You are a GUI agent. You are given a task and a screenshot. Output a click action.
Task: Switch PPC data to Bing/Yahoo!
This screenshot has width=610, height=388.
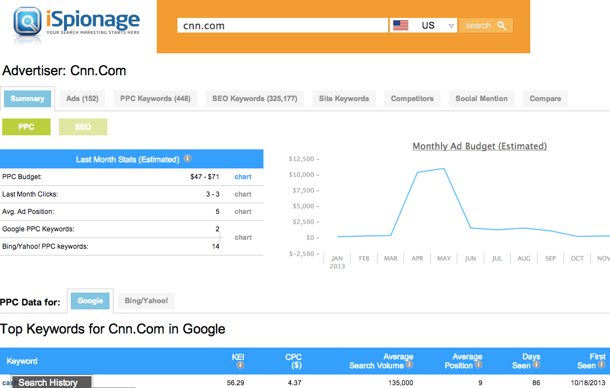(x=146, y=301)
